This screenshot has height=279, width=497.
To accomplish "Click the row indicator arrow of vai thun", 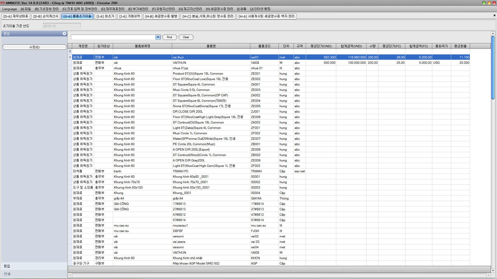I will (70, 57).
